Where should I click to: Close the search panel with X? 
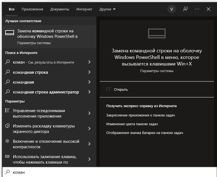pos(208,9)
